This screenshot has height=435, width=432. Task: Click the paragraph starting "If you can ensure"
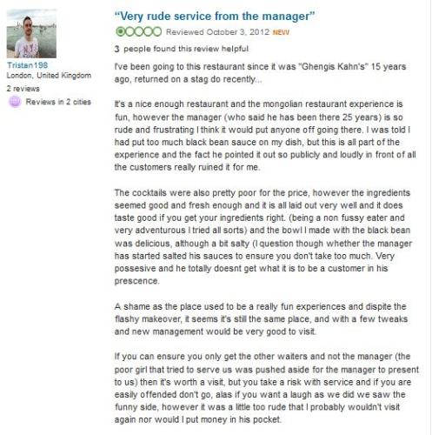[x=267, y=388]
